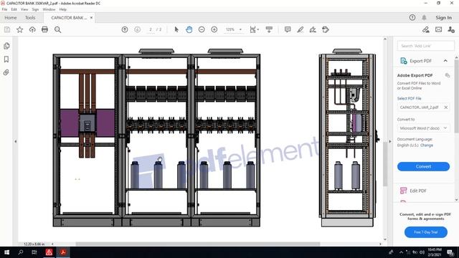
Task: Upload the file using the cloud icon
Action: pyautogui.click(x=32, y=29)
